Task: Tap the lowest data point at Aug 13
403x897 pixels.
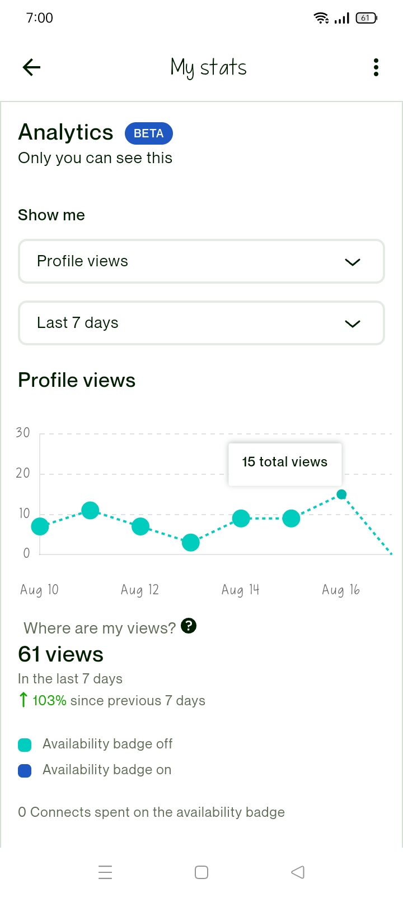Action: tap(191, 543)
